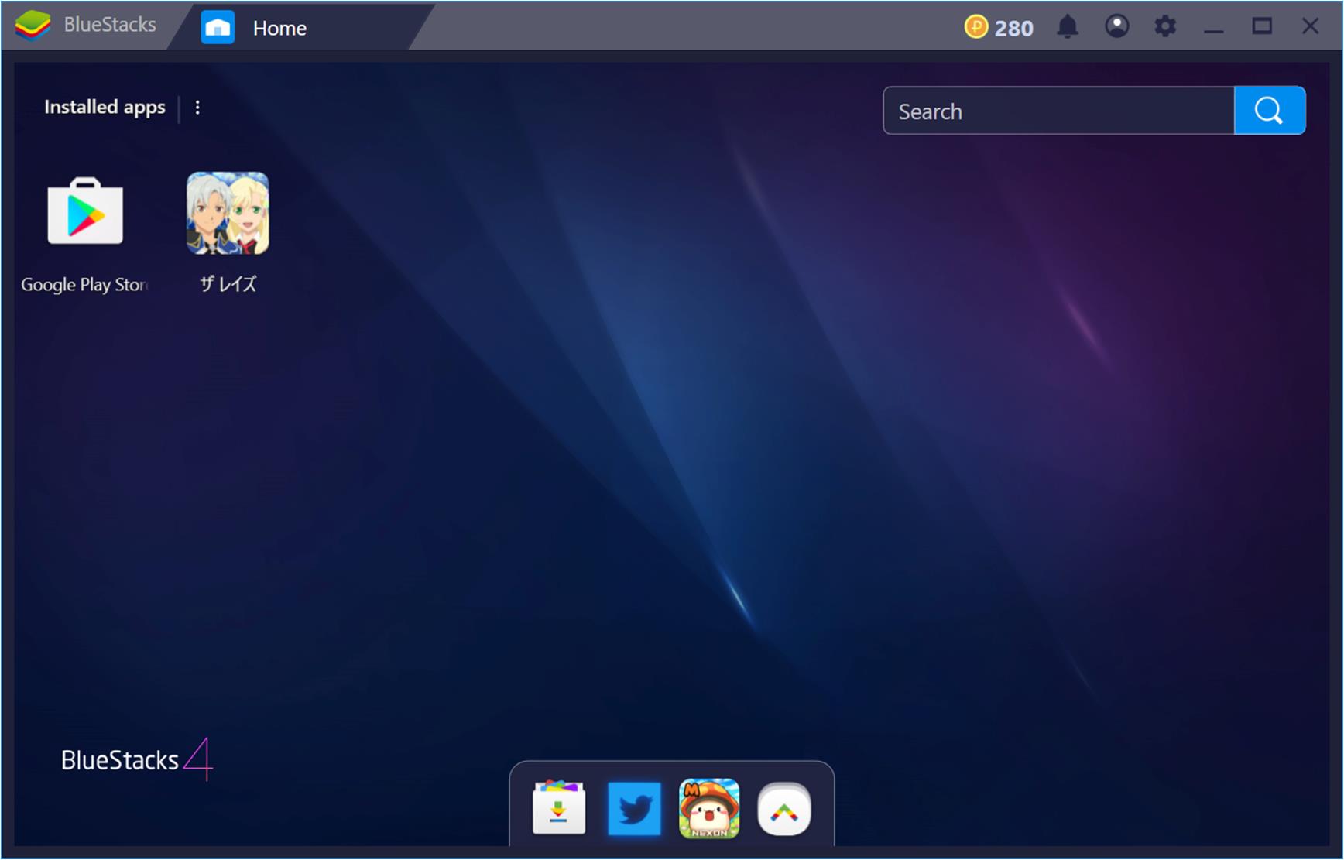Launch the ザ レイズ game app
The image size is (1344, 860).
228,213
